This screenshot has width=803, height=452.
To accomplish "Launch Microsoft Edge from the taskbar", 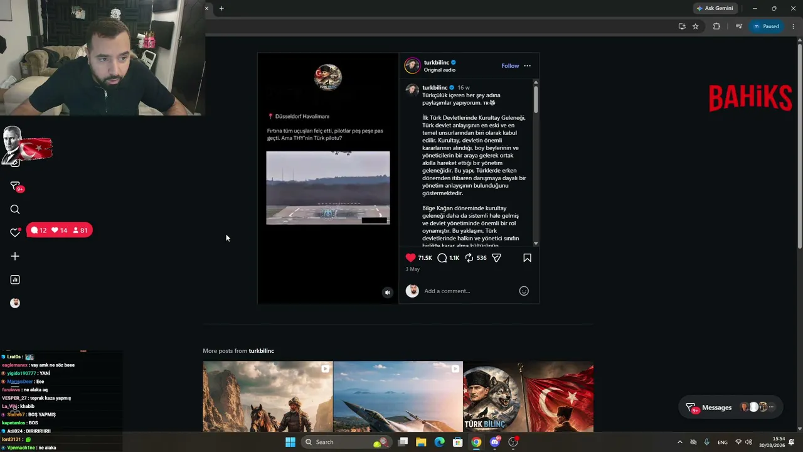I will pyautogui.click(x=440, y=442).
